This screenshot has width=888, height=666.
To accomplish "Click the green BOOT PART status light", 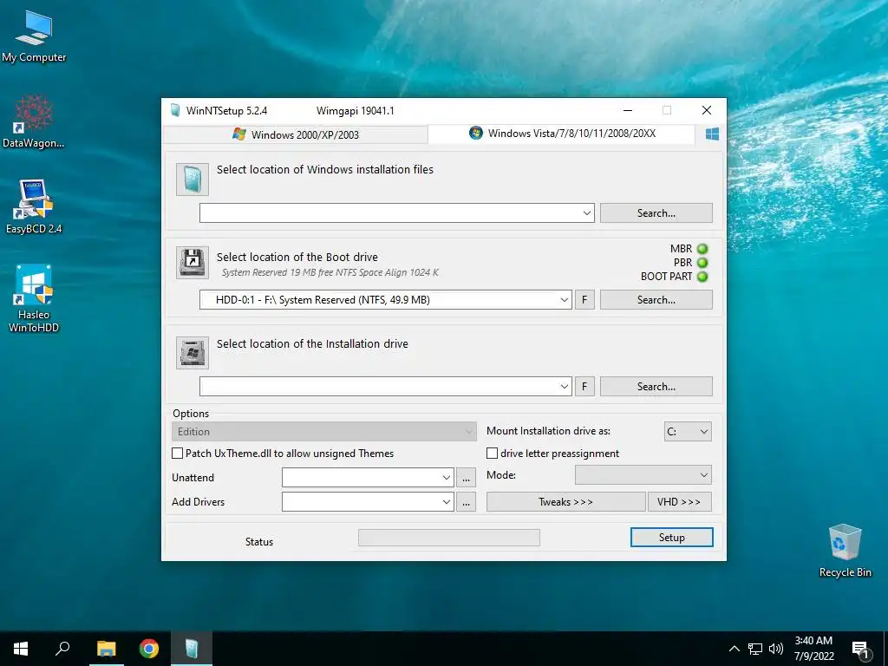I will click(x=702, y=277).
